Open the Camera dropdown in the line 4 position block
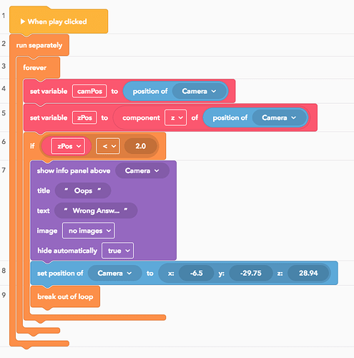The height and width of the screenshot is (358, 354). click(x=199, y=91)
